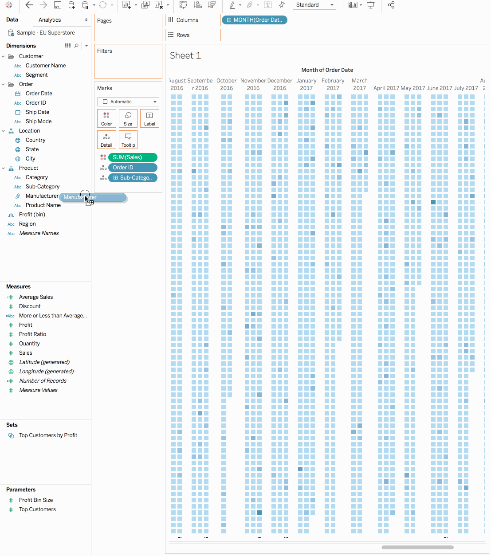Click the November 2016 column header

pos(253,84)
